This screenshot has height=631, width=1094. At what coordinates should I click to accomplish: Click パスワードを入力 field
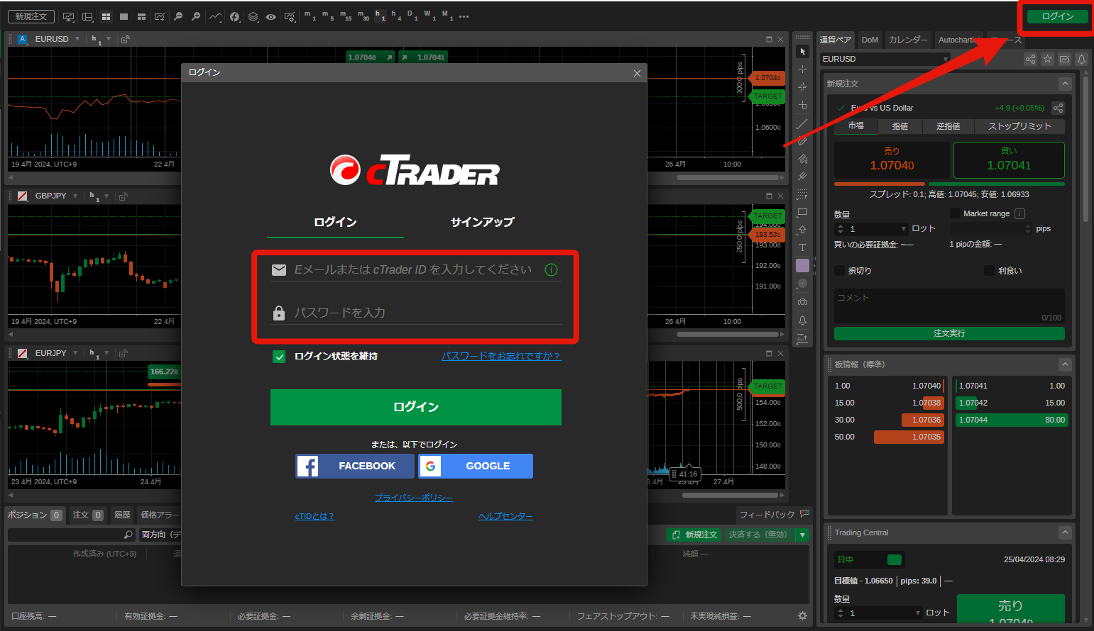point(416,313)
